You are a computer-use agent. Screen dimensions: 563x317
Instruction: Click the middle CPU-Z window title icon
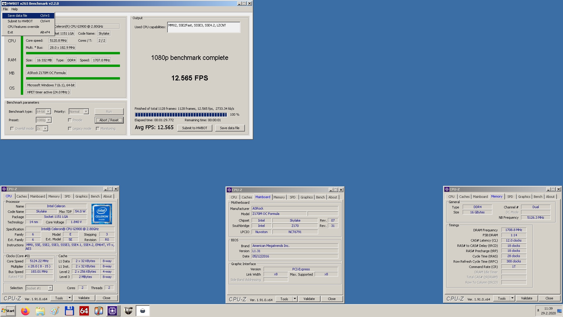(x=229, y=190)
